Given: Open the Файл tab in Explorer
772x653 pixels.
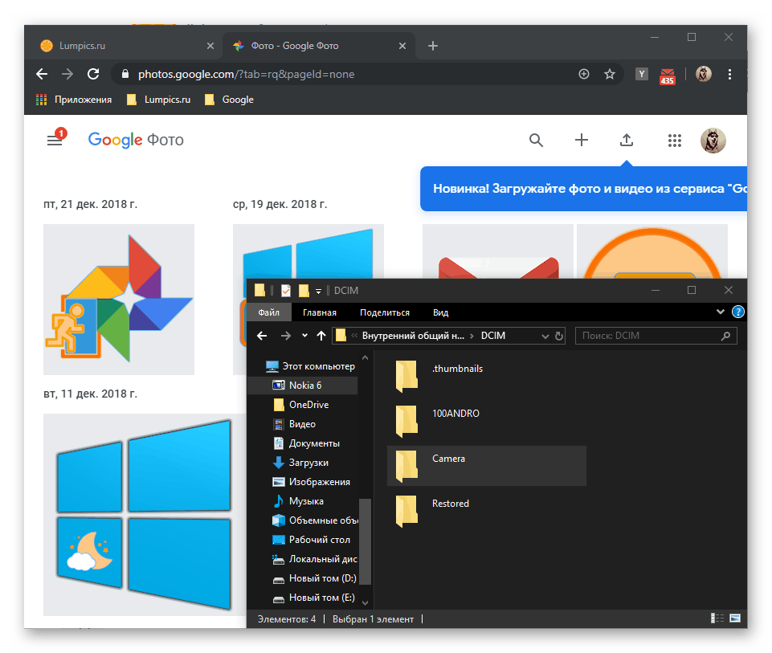Looking at the screenshot, I should [269, 312].
